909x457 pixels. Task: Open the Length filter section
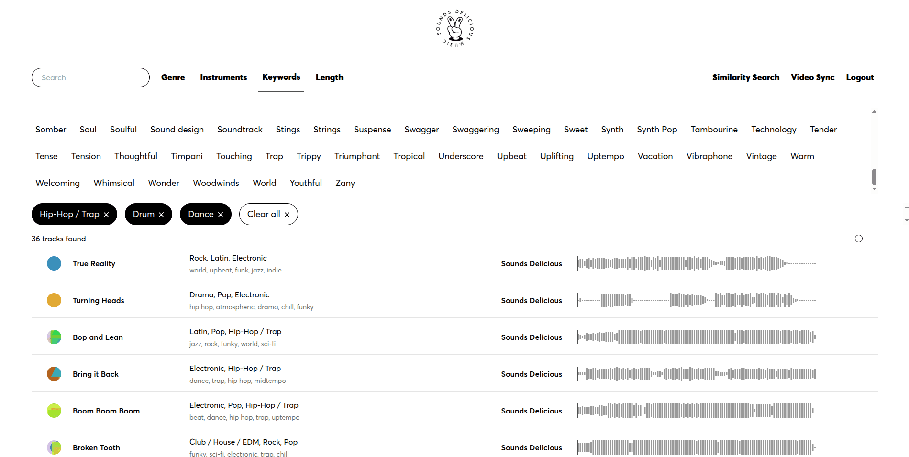(x=329, y=77)
